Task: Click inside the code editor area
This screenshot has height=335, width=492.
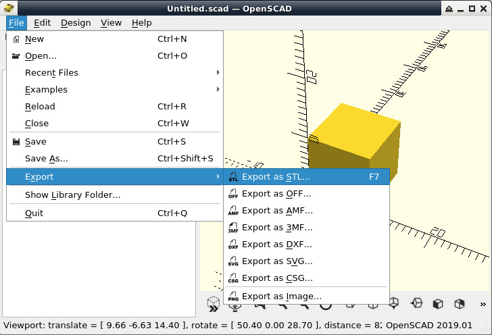Action: pos(99,268)
